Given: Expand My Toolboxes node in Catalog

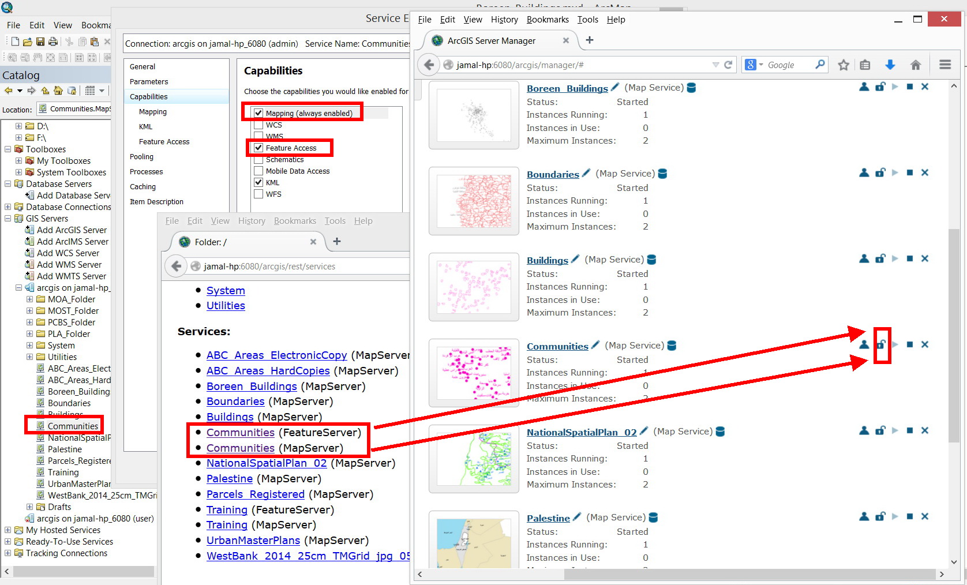Looking at the screenshot, I should 18,160.
